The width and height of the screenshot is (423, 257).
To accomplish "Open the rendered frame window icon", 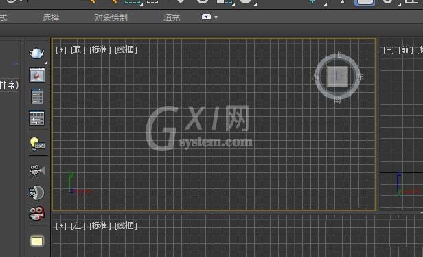I will pos(37,75).
